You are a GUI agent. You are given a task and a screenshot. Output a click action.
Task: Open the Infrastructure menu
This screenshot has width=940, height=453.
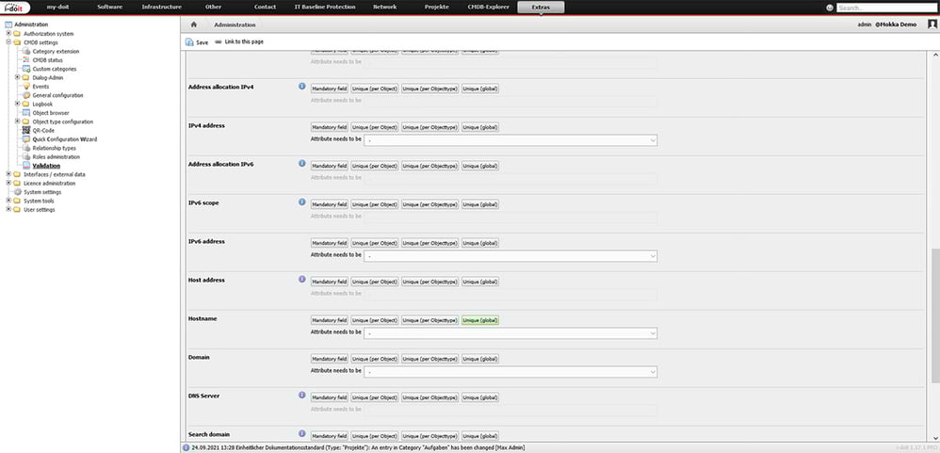[x=162, y=8]
